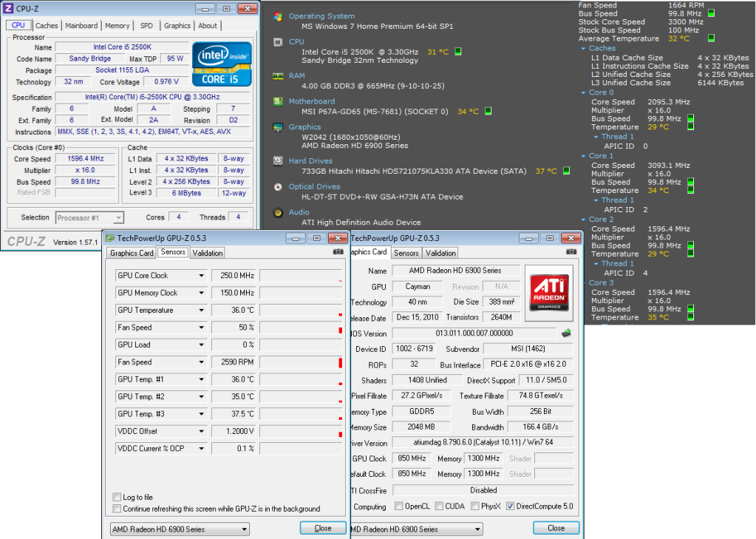Click the RAM icon in Speccy summary
Image resolution: width=756 pixels, height=539 pixels.
pos(278,75)
